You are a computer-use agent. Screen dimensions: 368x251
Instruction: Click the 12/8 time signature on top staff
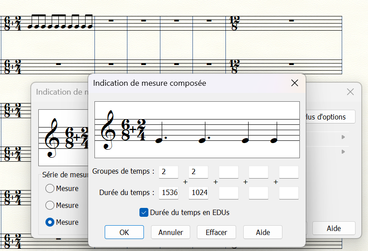click(x=233, y=23)
